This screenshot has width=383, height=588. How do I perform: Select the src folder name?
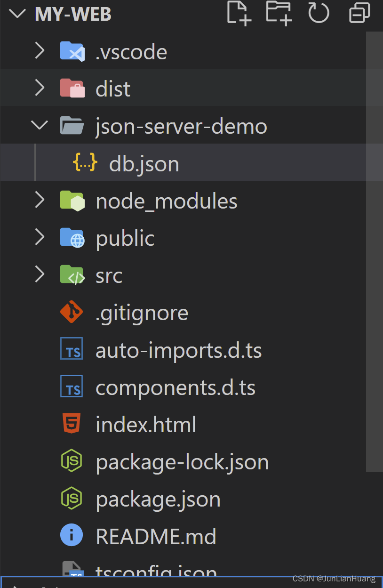(x=109, y=276)
